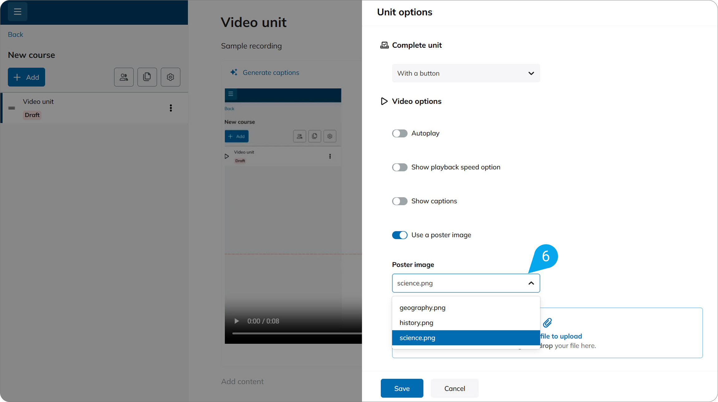Screen dimensions: 718x402
Task: Turn on Show playback speed option
Action: click(x=400, y=167)
